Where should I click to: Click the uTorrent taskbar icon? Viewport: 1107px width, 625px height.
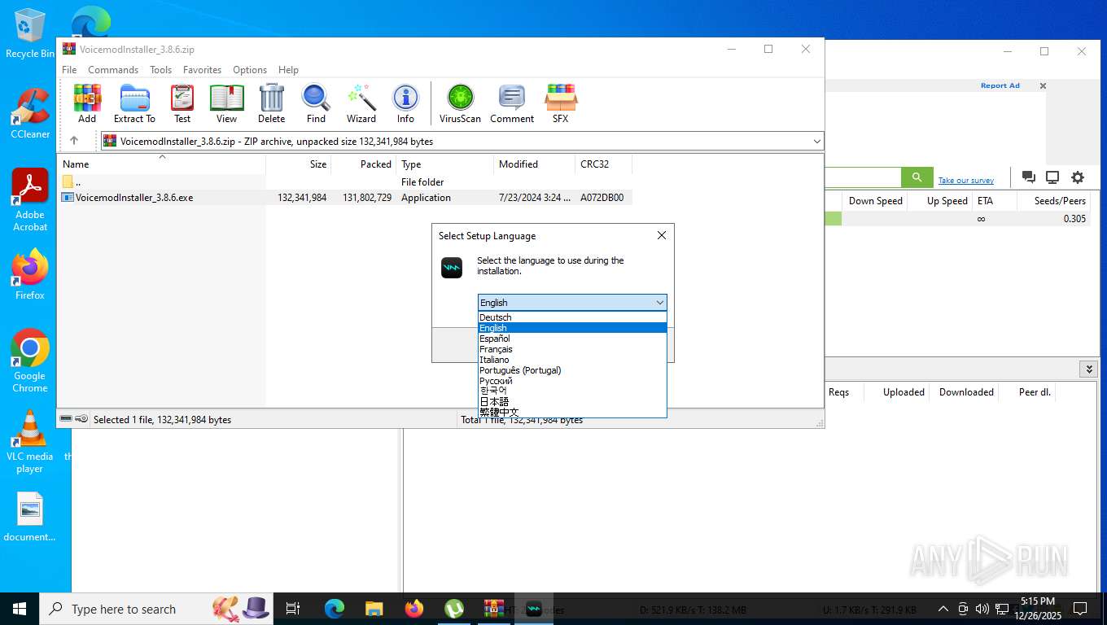pos(454,608)
